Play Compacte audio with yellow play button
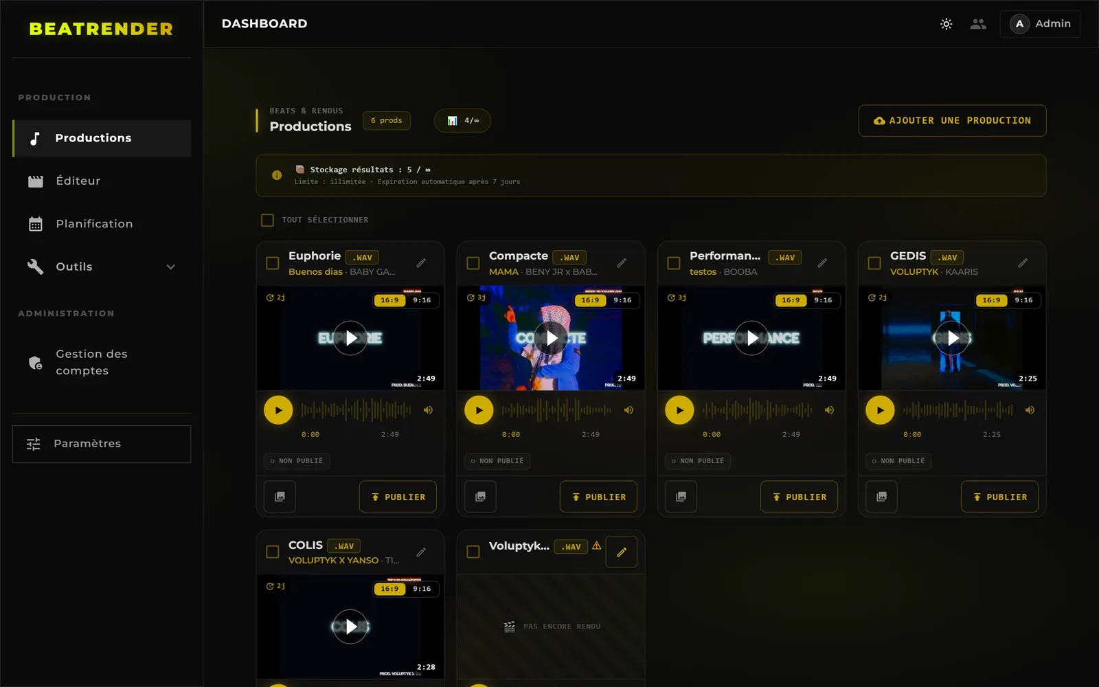Image resolution: width=1099 pixels, height=687 pixels. [x=479, y=410]
